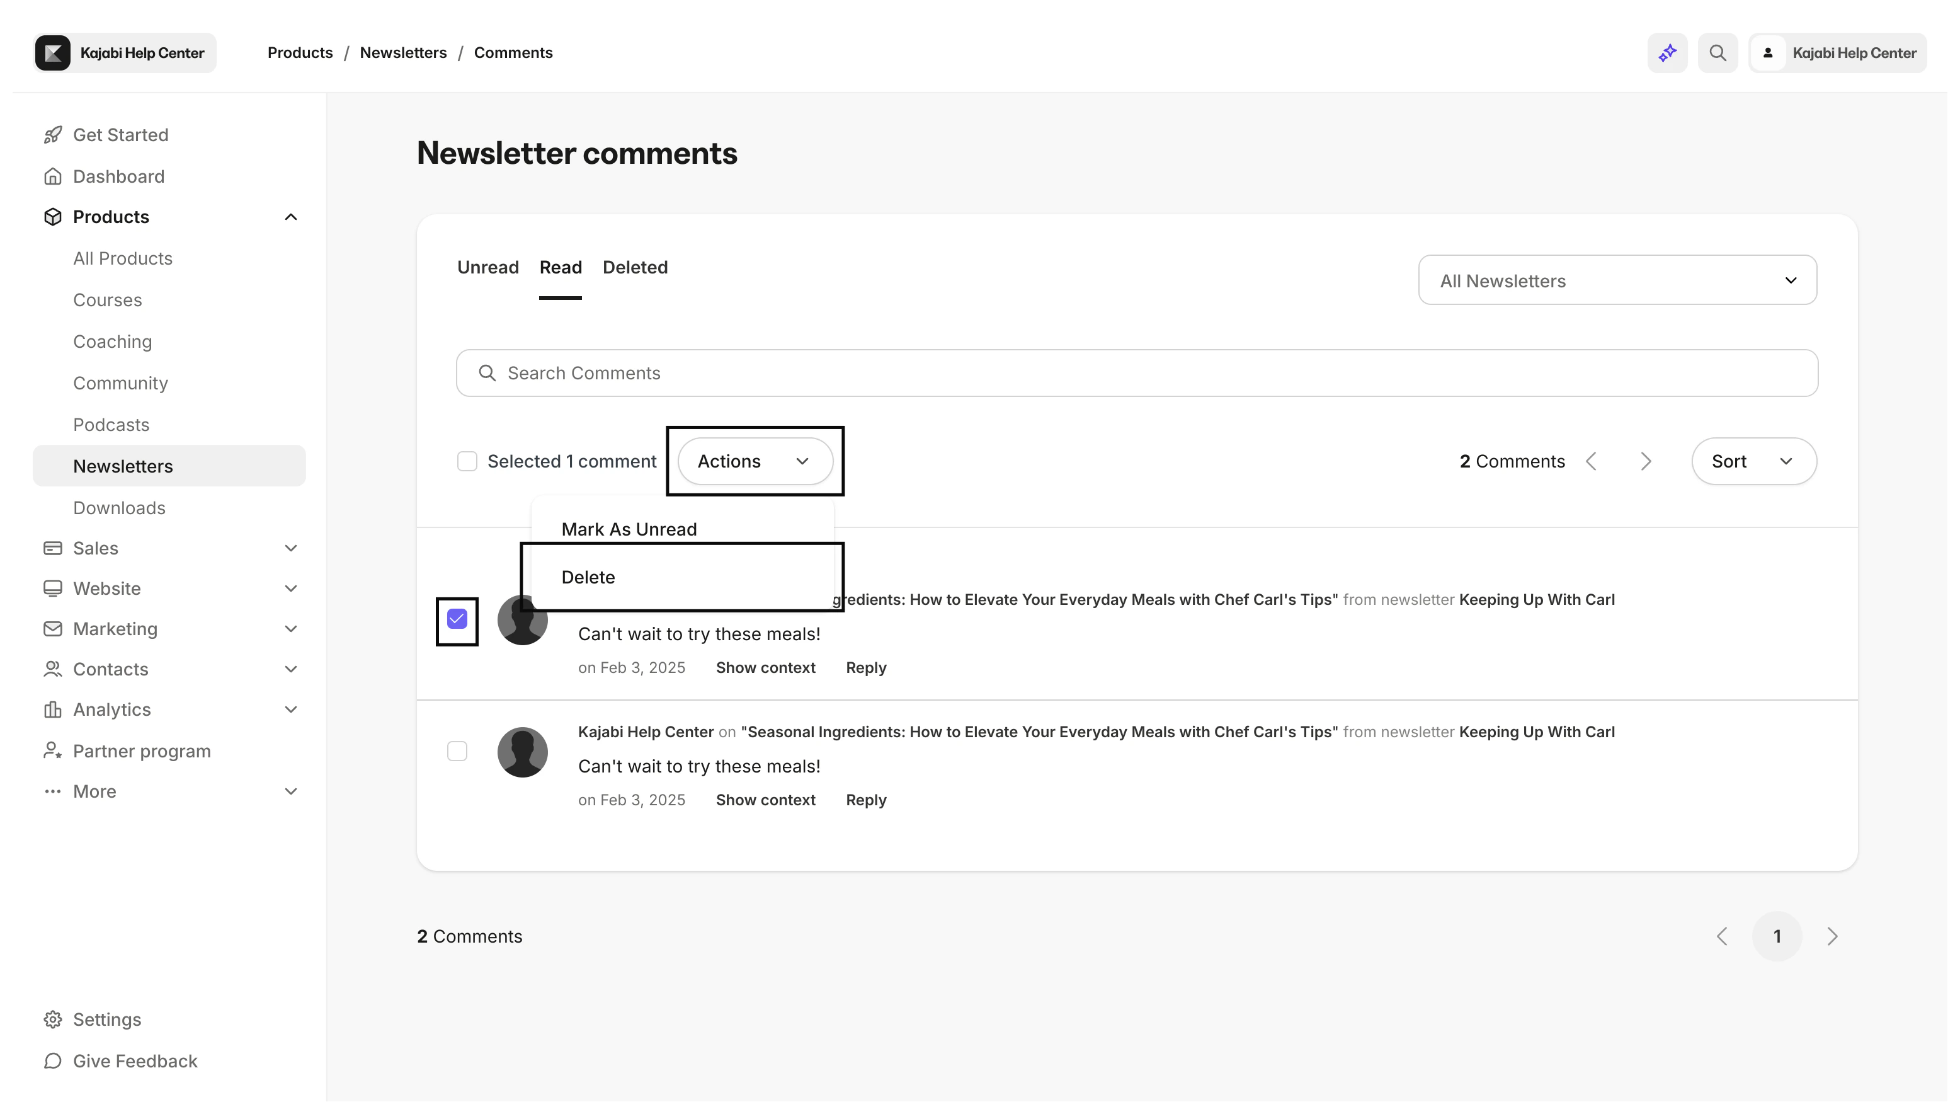1960x1114 pixels.
Task: Collapse the Products sidebar section
Action: [x=290, y=217]
